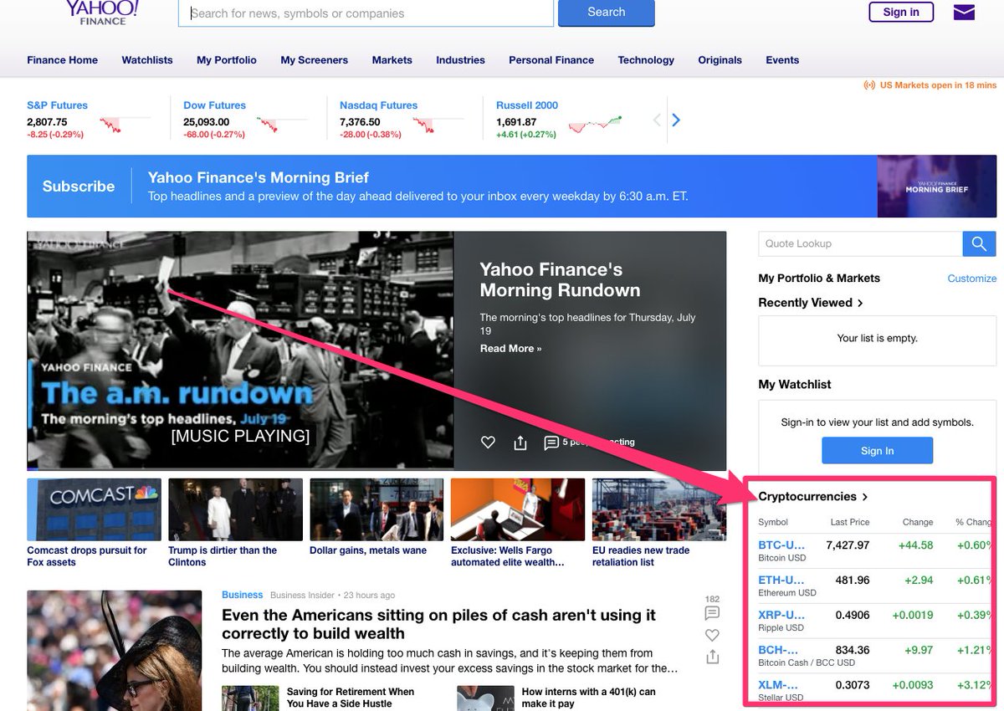Share the cash savings article
This screenshot has width=1004, height=711.
(712, 657)
